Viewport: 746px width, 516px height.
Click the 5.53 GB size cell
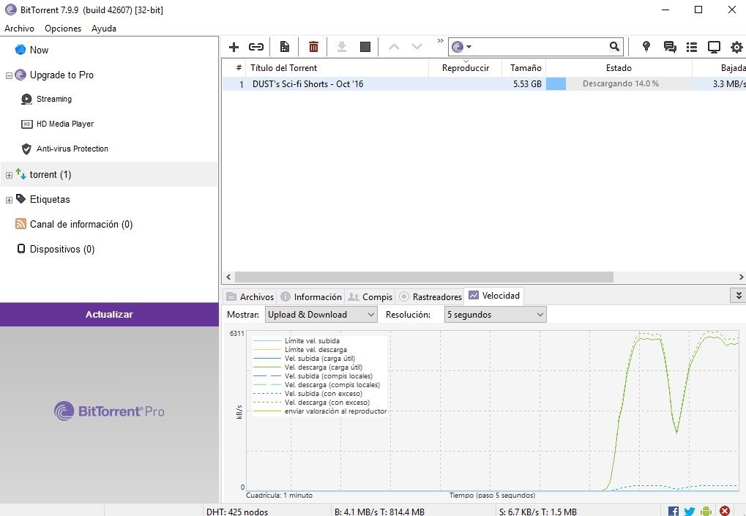tap(527, 84)
